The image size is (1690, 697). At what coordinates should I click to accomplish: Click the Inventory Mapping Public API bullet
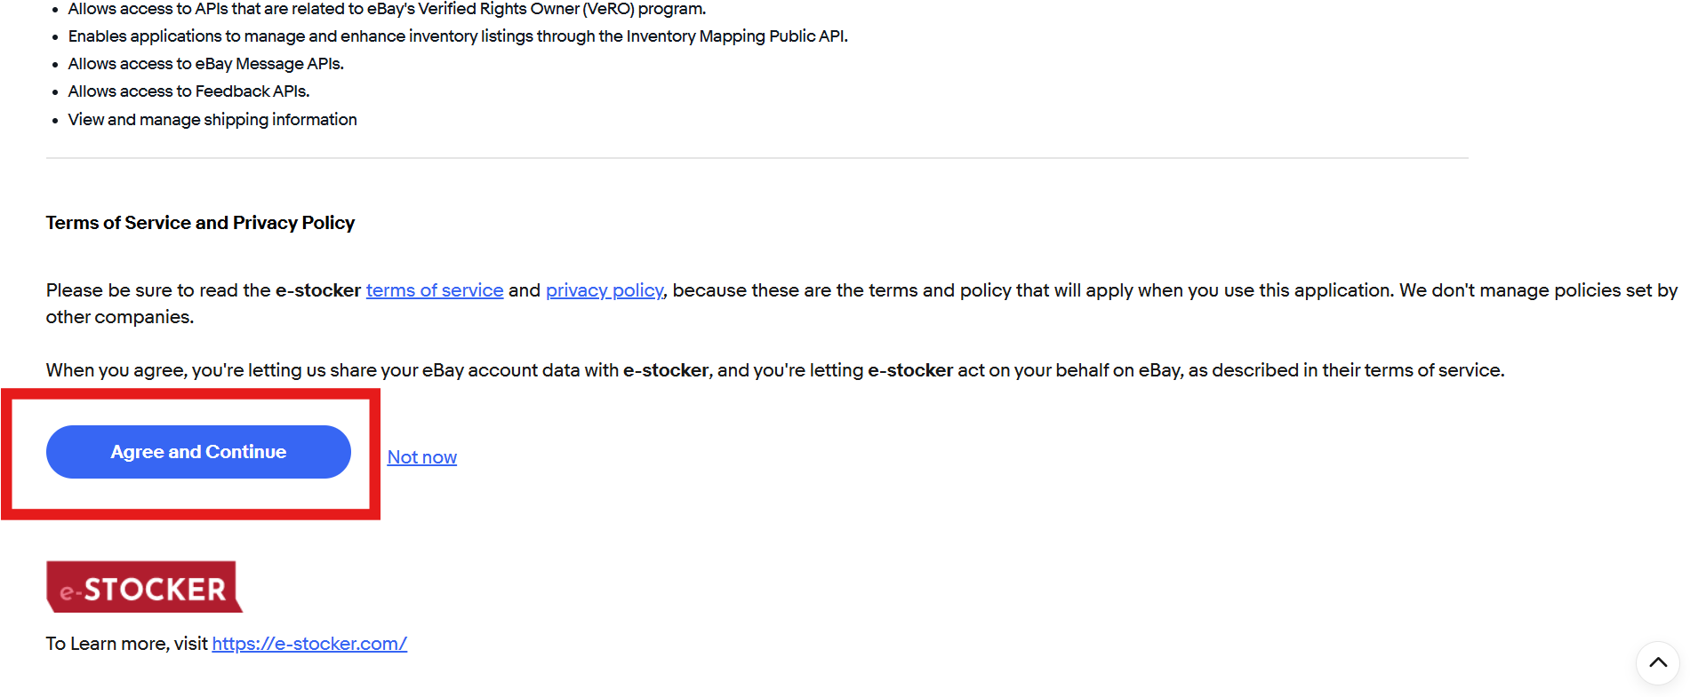[457, 36]
